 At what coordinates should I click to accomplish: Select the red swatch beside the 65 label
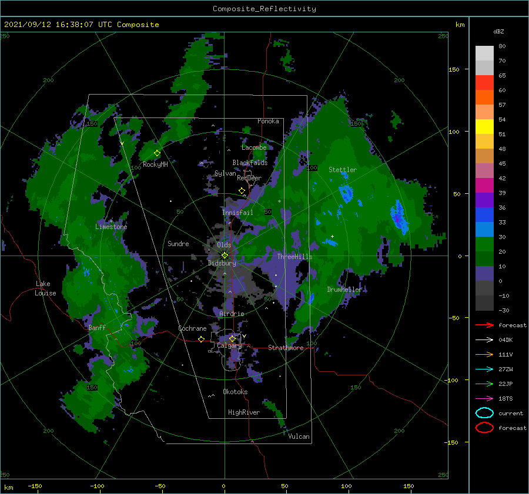(484, 83)
